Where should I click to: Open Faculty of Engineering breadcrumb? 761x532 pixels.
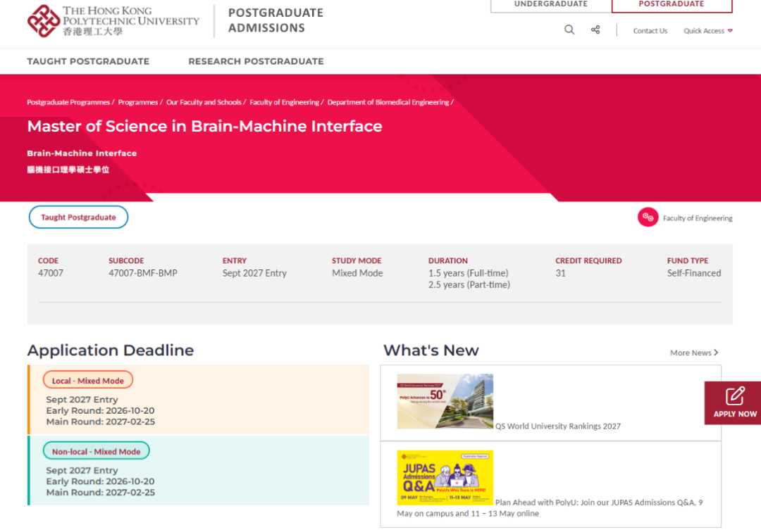(285, 102)
